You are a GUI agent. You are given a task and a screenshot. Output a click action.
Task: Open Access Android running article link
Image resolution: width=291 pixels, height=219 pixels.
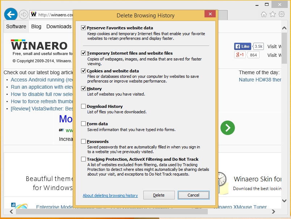(x=42, y=80)
